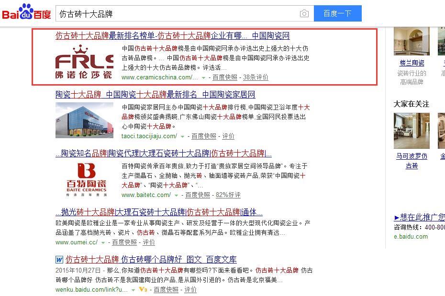Visit www.oumei.cc URL link

tap(77, 242)
